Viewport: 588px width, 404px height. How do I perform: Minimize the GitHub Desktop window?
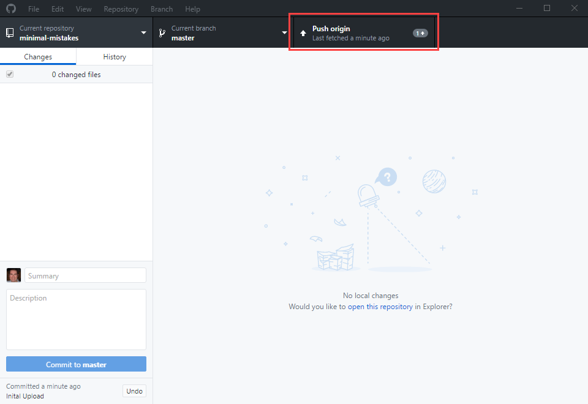coord(519,8)
